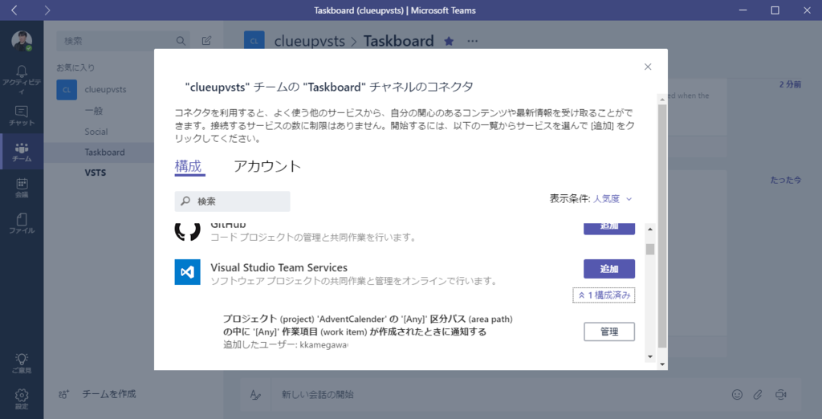The width and height of the screenshot is (822, 419).
Task: Close the connectors dialog with X
Action: [x=648, y=67]
